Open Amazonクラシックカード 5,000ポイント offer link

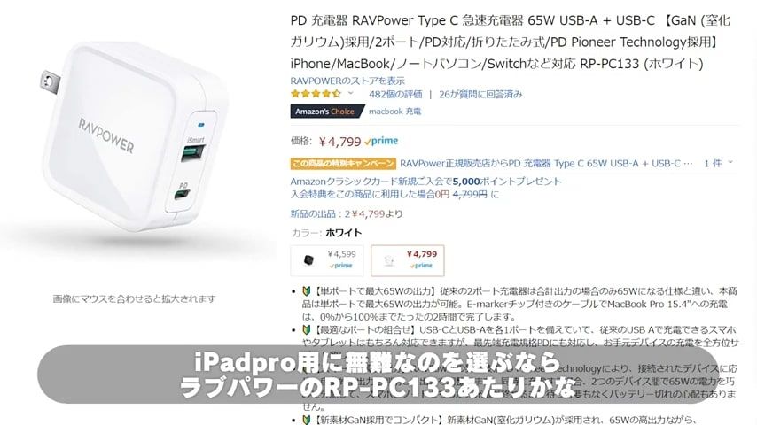coord(425,182)
